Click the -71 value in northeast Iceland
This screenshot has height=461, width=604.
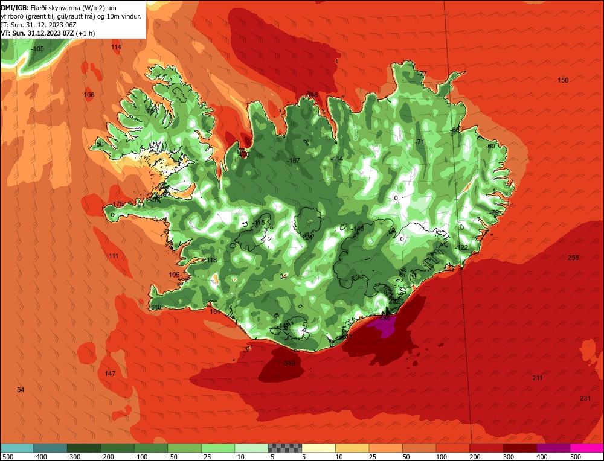[x=420, y=142]
